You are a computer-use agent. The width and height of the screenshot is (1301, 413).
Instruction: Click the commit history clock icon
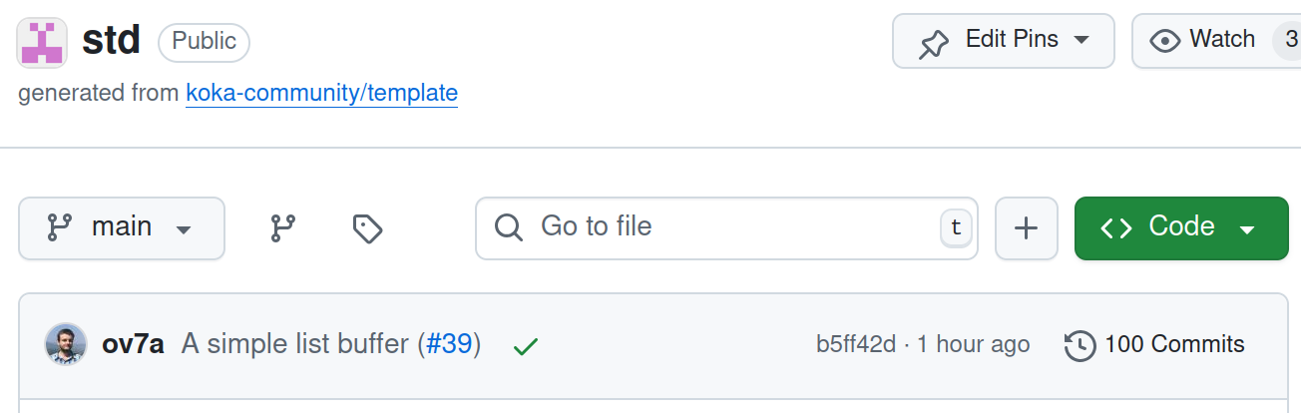[1081, 345]
